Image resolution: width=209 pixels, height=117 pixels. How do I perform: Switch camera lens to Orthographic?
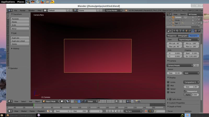pos(183,36)
